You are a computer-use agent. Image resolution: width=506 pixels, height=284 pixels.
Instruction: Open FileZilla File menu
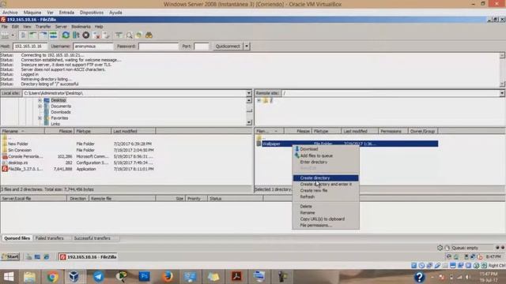pos(4,26)
